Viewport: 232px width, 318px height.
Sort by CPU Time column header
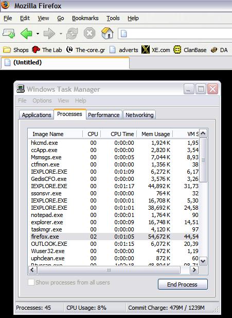pos(119,134)
